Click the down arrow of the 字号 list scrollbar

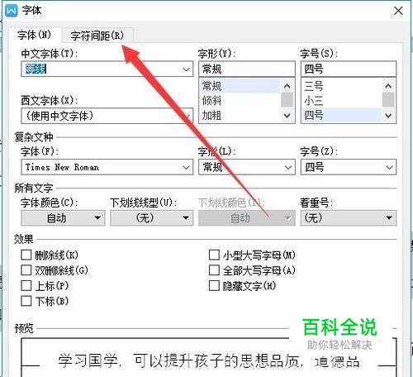pos(388,116)
